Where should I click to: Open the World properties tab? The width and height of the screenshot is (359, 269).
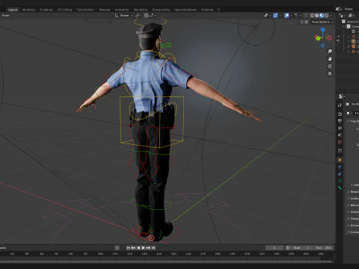point(340,142)
